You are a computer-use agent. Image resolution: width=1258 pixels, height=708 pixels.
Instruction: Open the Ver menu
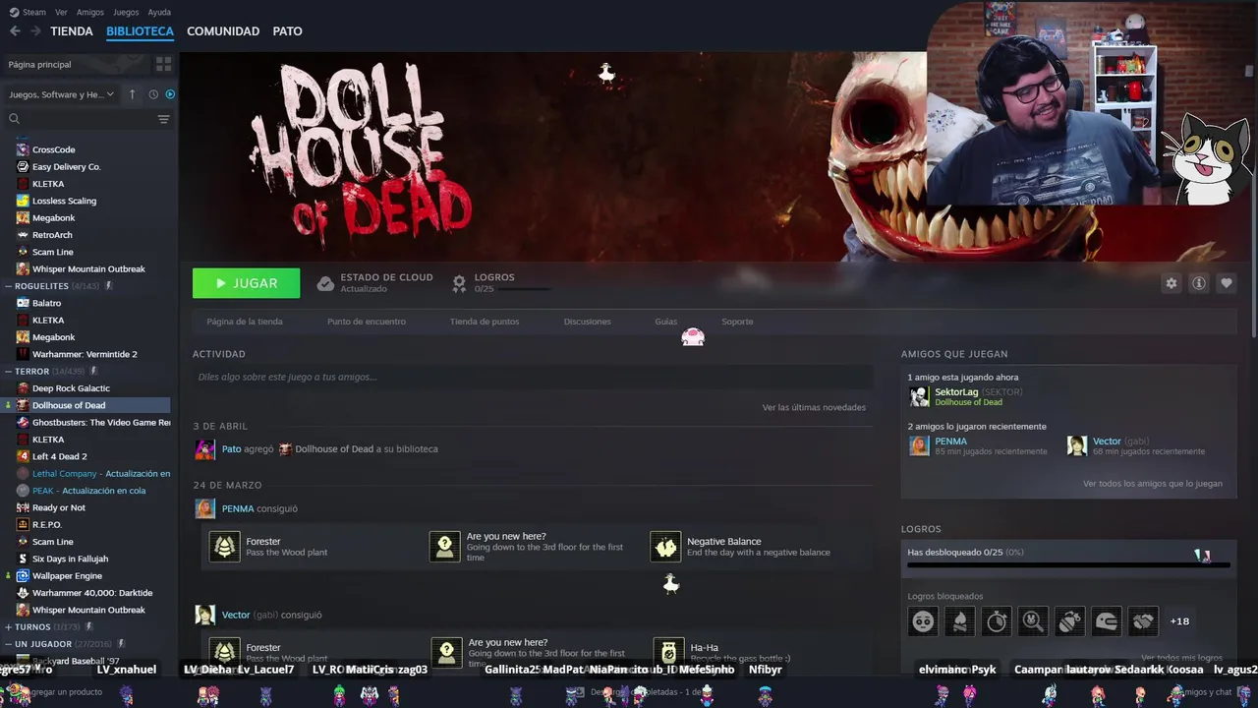pyautogui.click(x=61, y=12)
